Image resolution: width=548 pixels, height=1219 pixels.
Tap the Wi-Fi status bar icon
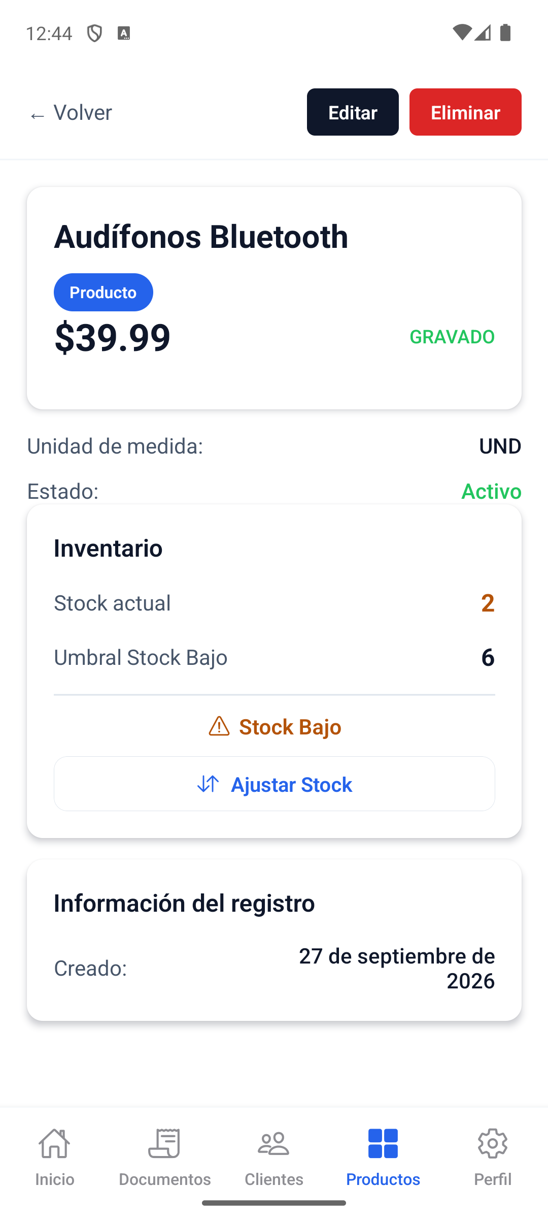[x=462, y=33]
